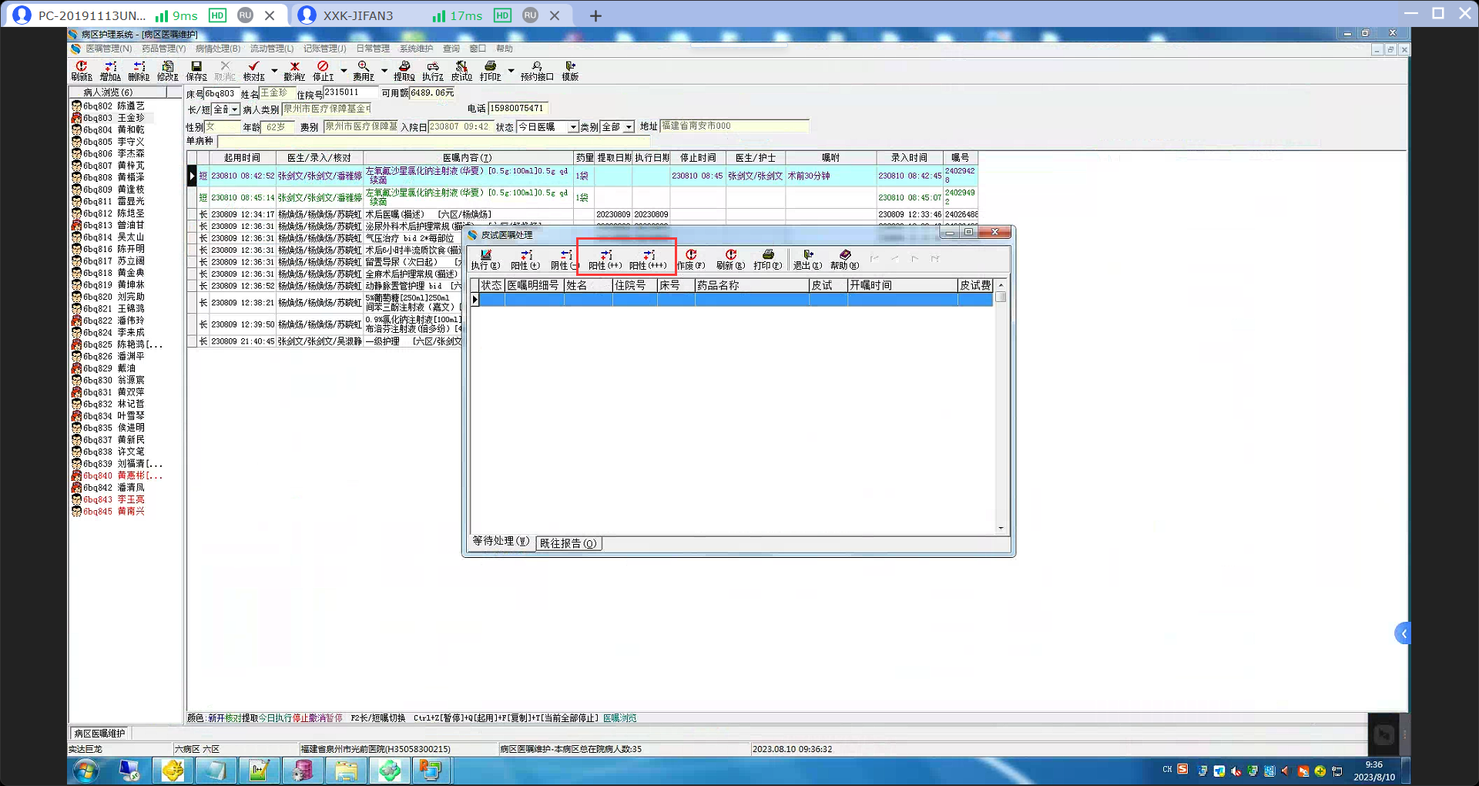
Task: Click the 修改 edit order toolbar icon
Action: (167, 71)
